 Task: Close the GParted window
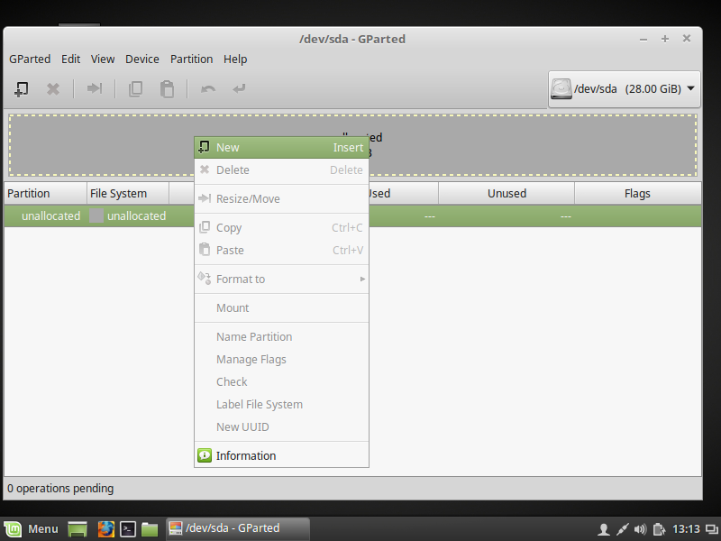[687, 39]
